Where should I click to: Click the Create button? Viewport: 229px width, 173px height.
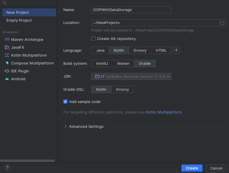pyautogui.click(x=192, y=168)
